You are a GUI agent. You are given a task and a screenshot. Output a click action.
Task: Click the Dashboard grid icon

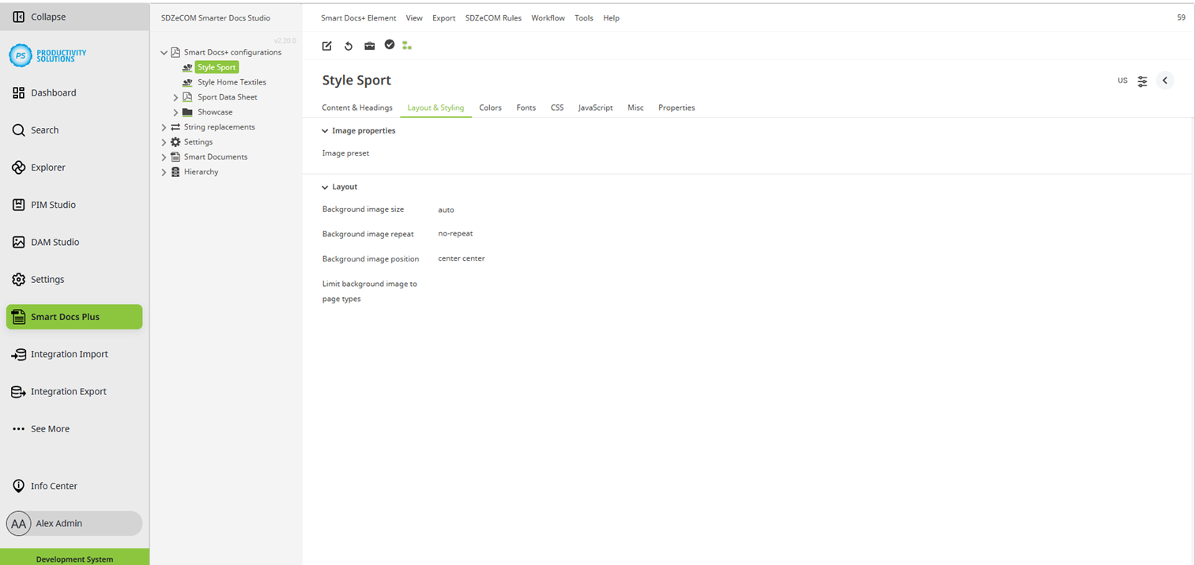(19, 92)
